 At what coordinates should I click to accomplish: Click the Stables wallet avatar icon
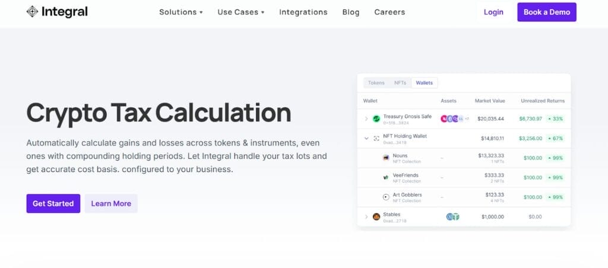(x=376, y=216)
